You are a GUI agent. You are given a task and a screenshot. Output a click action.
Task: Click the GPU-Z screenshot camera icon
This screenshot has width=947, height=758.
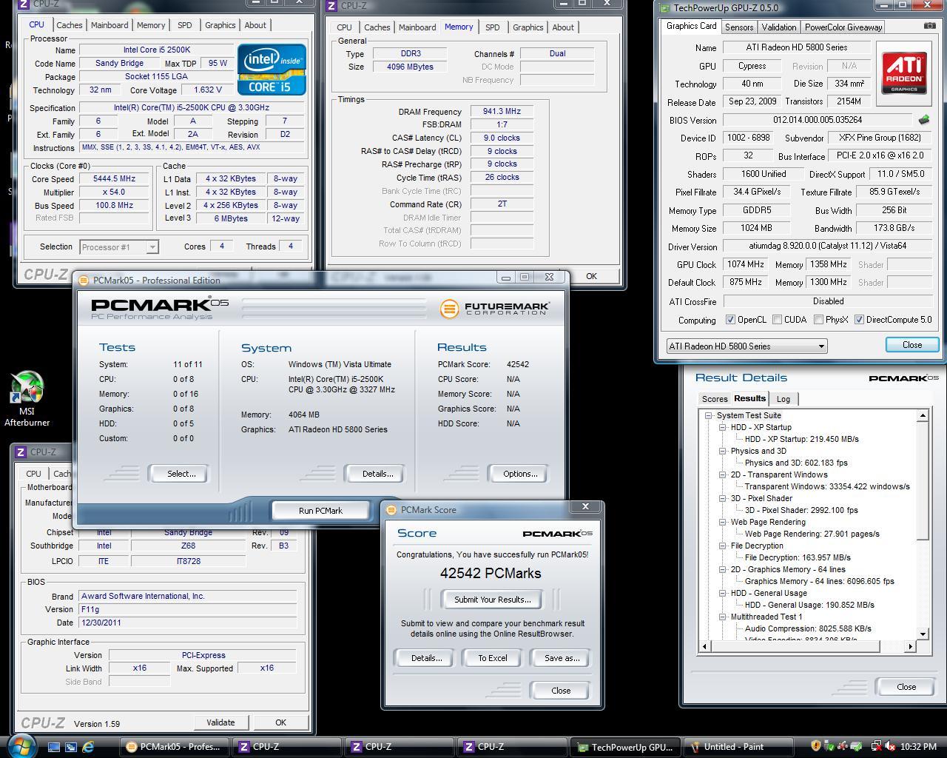pos(929,26)
